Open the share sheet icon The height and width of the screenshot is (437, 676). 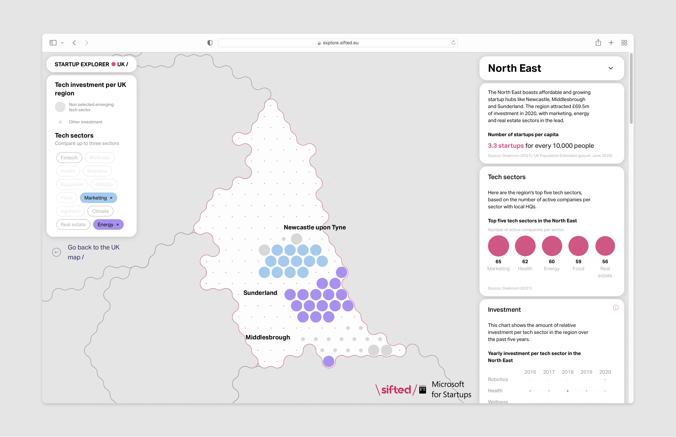pos(598,43)
